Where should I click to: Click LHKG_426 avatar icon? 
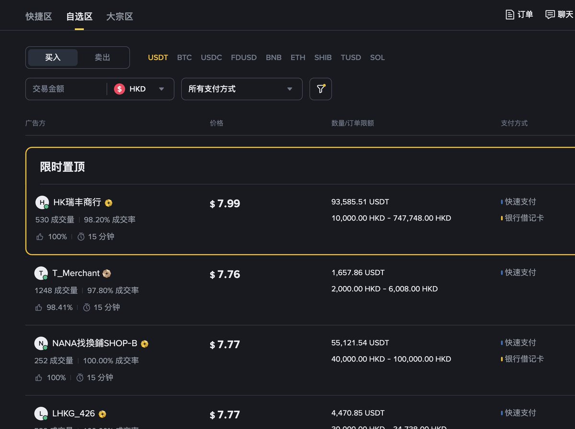[x=41, y=414]
